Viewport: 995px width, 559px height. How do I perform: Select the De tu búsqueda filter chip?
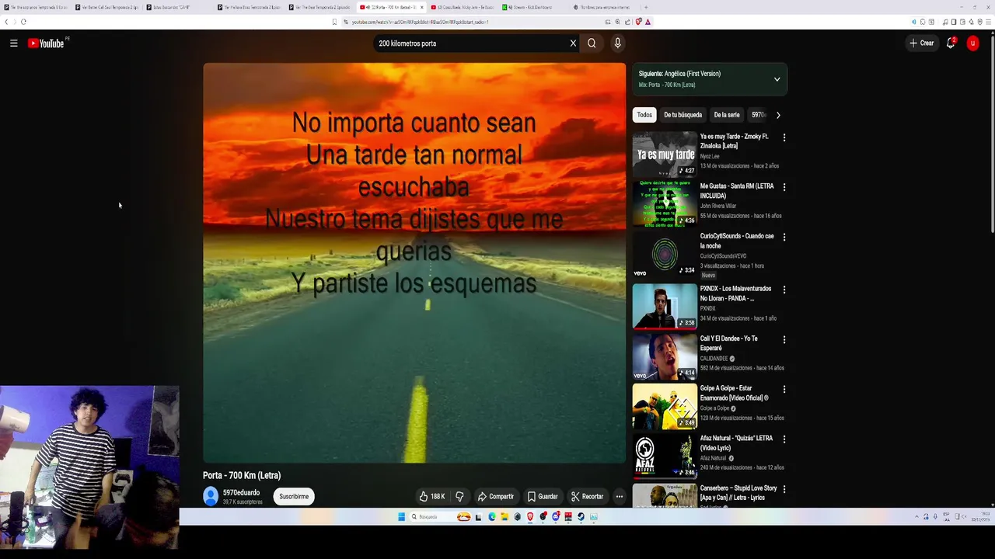click(683, 115)
